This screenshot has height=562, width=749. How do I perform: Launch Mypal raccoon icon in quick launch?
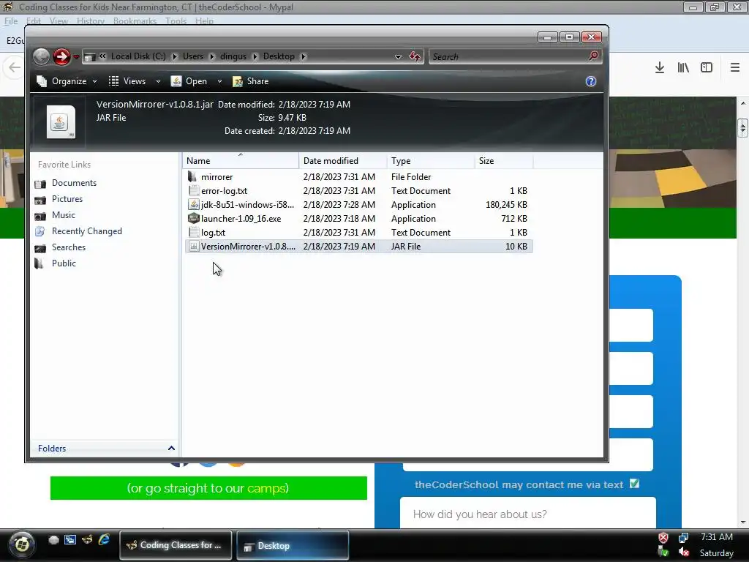[87, 540]
